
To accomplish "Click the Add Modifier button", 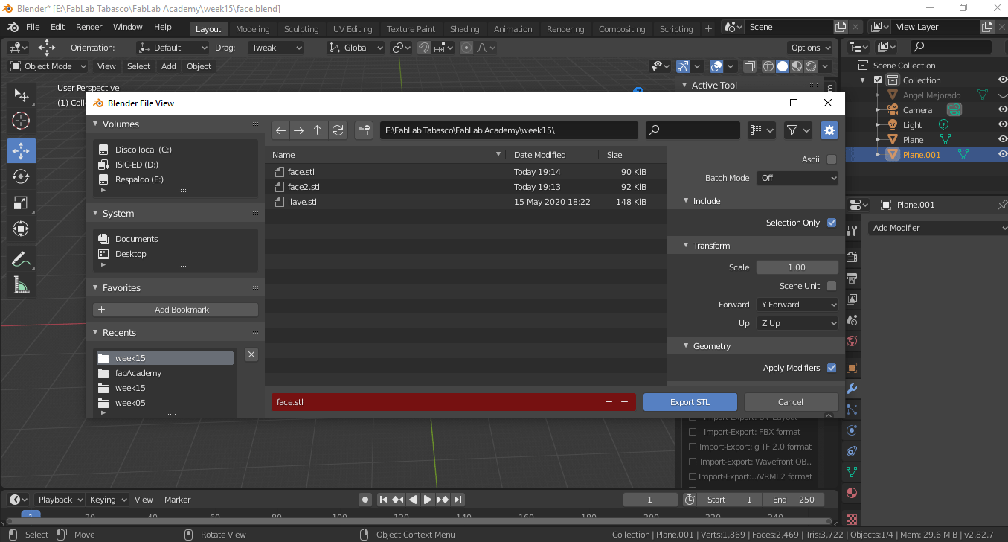I will pyautogui.click(x=937, y=228).
